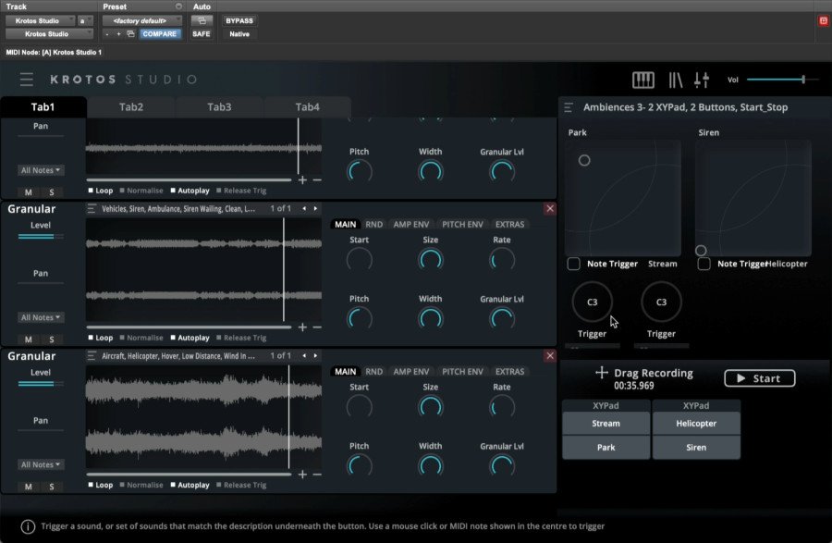832x543 pixels.
Task: Enable Note Trigger for the Siren XY pad
Action: [704, 264]
